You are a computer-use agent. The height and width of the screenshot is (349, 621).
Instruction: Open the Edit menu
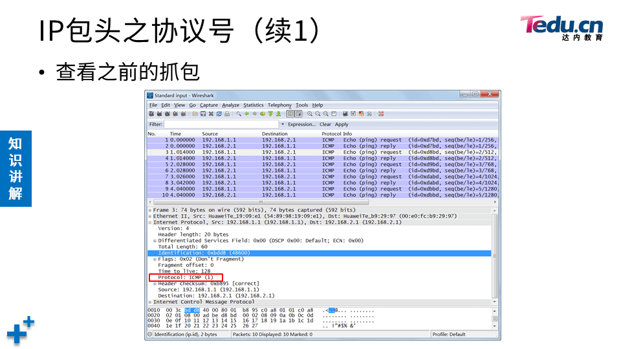click(x=166, y=105)
